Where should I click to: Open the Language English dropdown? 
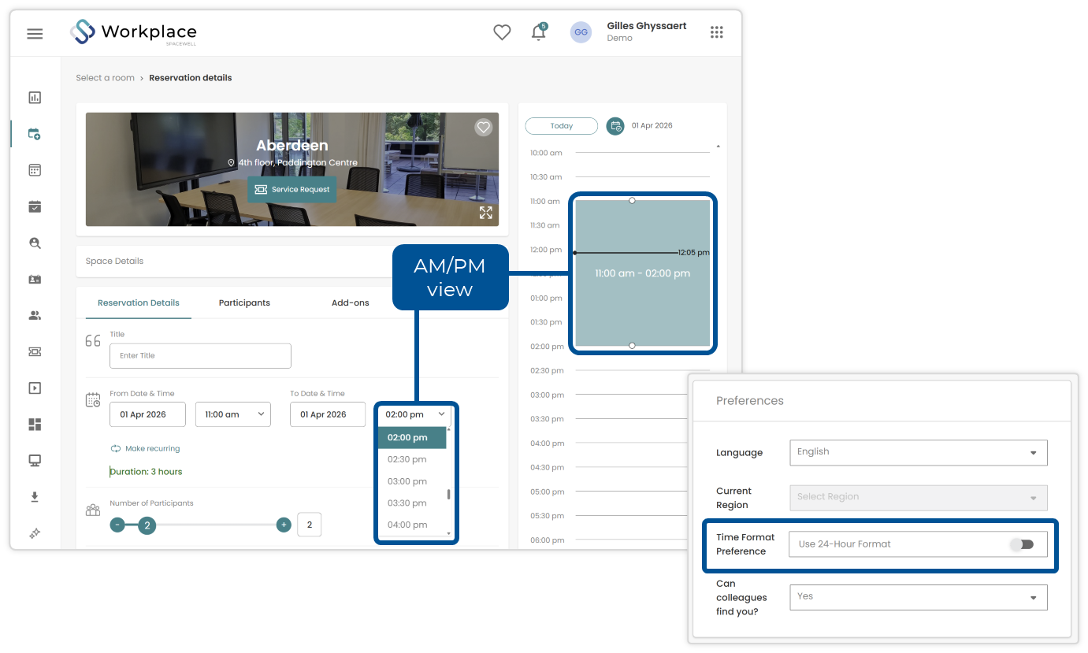point(919,452)
